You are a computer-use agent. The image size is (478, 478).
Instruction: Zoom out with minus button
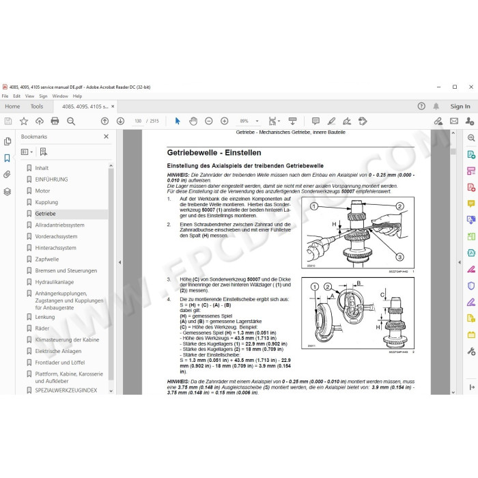pos(208,121)
